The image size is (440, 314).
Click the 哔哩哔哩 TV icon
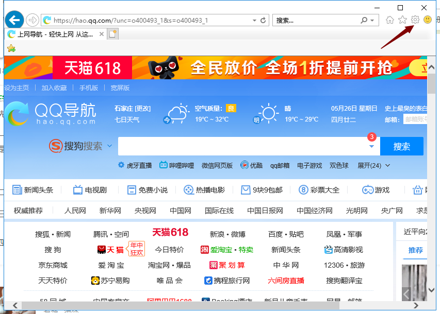coord(164,165)
